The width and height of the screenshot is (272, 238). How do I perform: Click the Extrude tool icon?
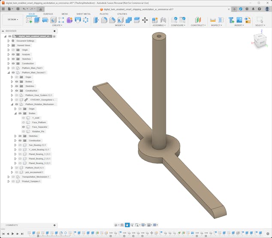(x=37, y=20)
